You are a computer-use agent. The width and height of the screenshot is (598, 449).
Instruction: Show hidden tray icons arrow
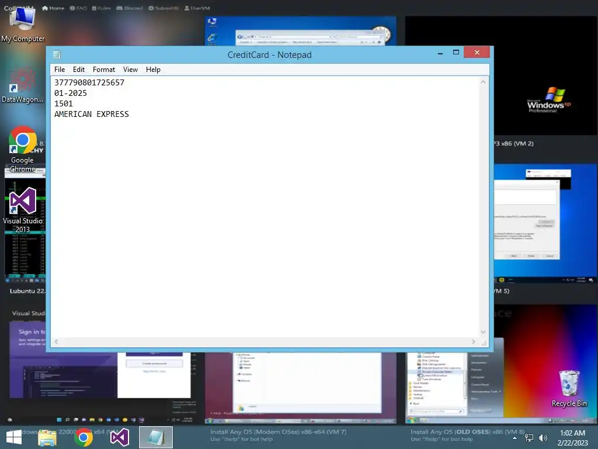coord(515,438)
